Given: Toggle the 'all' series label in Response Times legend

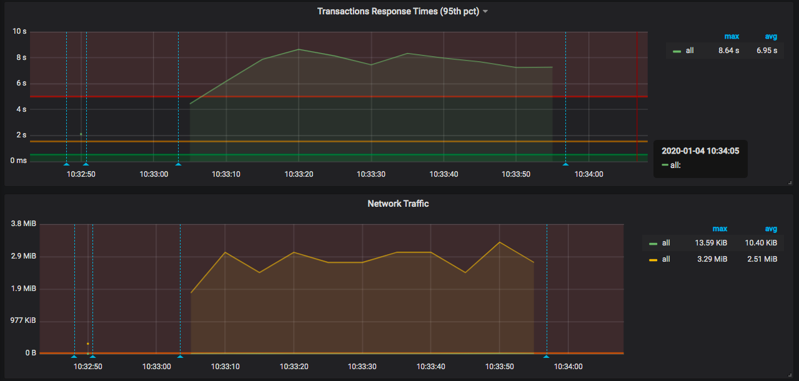Looking at the screenshot, I should point(690,51).
